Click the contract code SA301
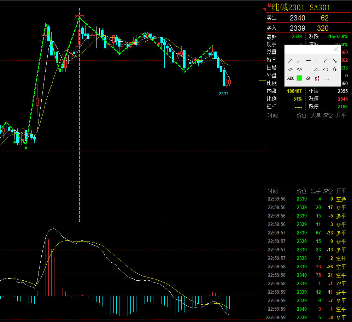 click(320, 8)
